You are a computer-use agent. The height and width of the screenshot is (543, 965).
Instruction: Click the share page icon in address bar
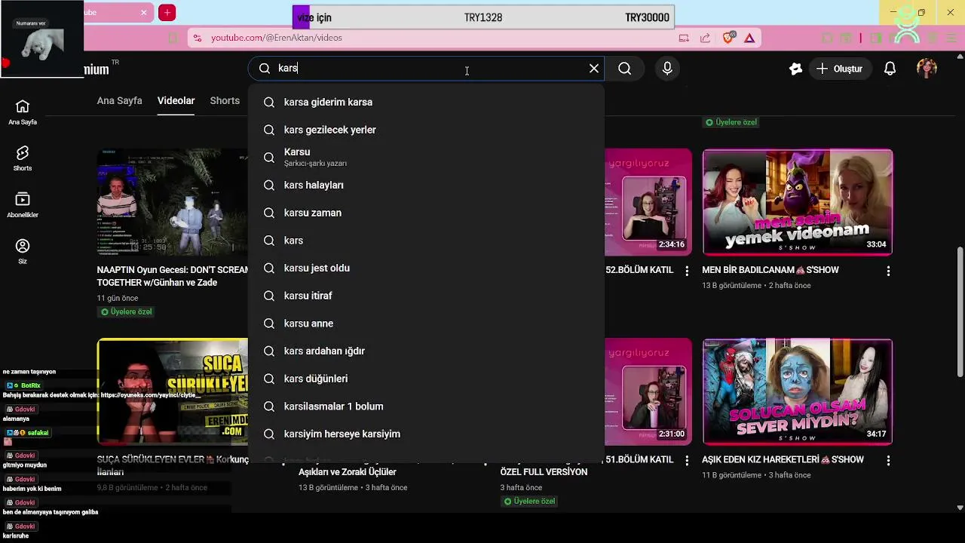point(705,38)
